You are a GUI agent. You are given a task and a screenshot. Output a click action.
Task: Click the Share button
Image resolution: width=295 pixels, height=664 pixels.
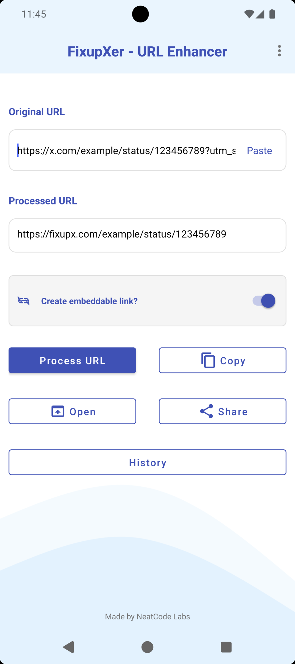click(222, 411)
